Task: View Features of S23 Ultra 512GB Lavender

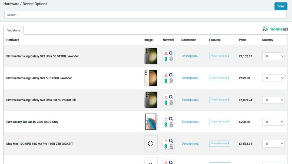Action: 220,56
